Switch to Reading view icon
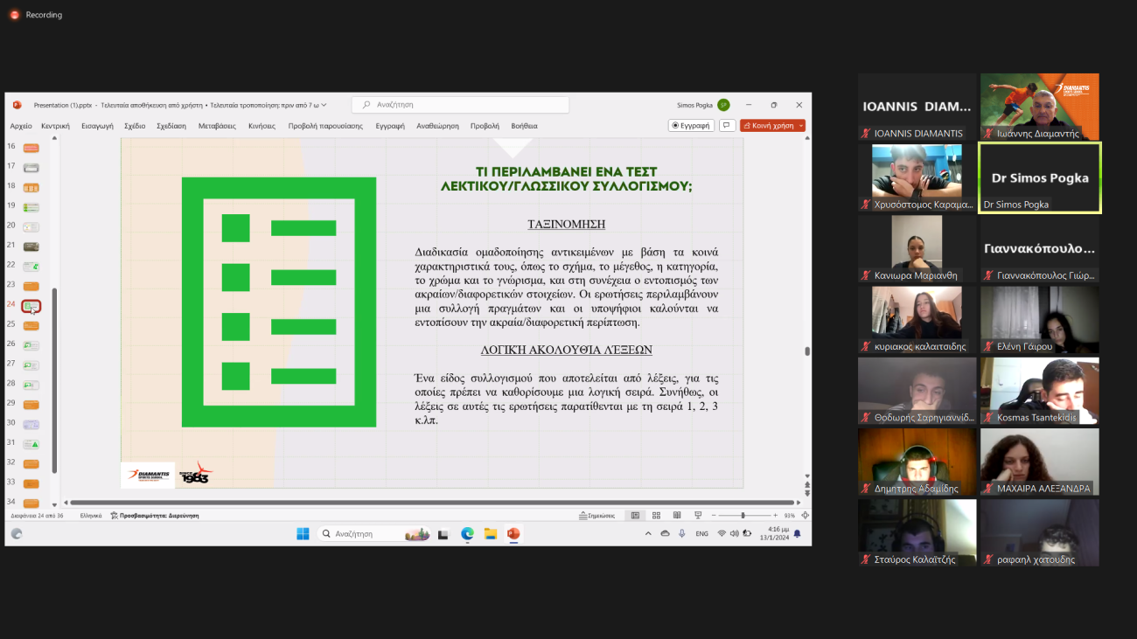1137x639 pixels. (x=676, y=516)
